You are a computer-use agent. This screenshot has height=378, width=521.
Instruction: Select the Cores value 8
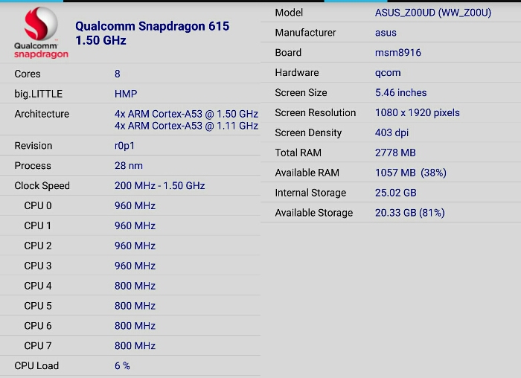click(x=118, y=74)
